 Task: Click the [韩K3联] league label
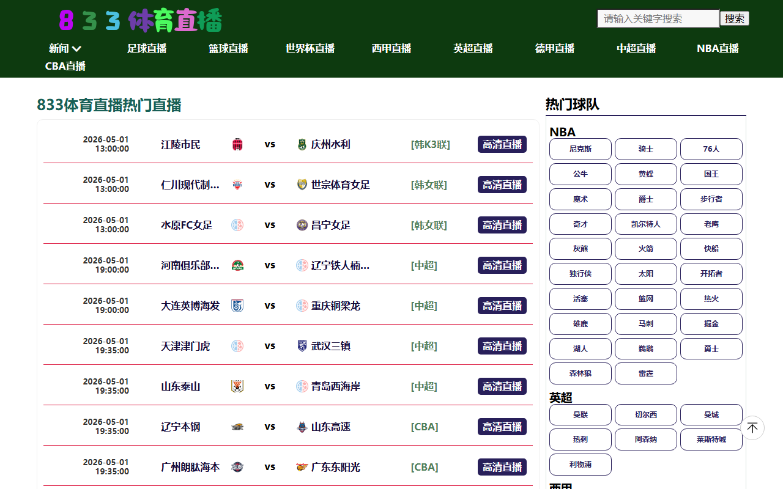click(430, 145)
